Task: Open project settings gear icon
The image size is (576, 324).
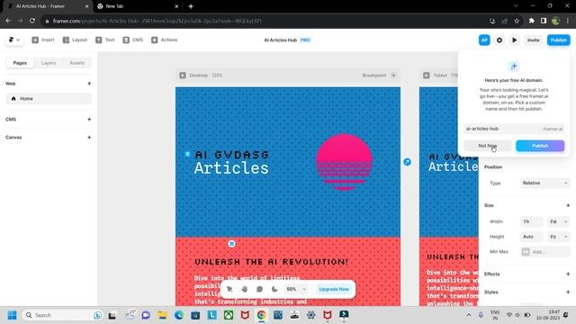Action: pyautogui.click(x=499, y=40)
